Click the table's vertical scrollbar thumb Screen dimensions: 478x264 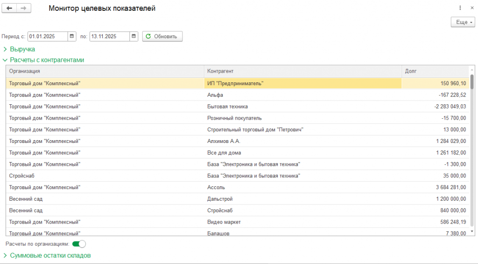point(472,81)
